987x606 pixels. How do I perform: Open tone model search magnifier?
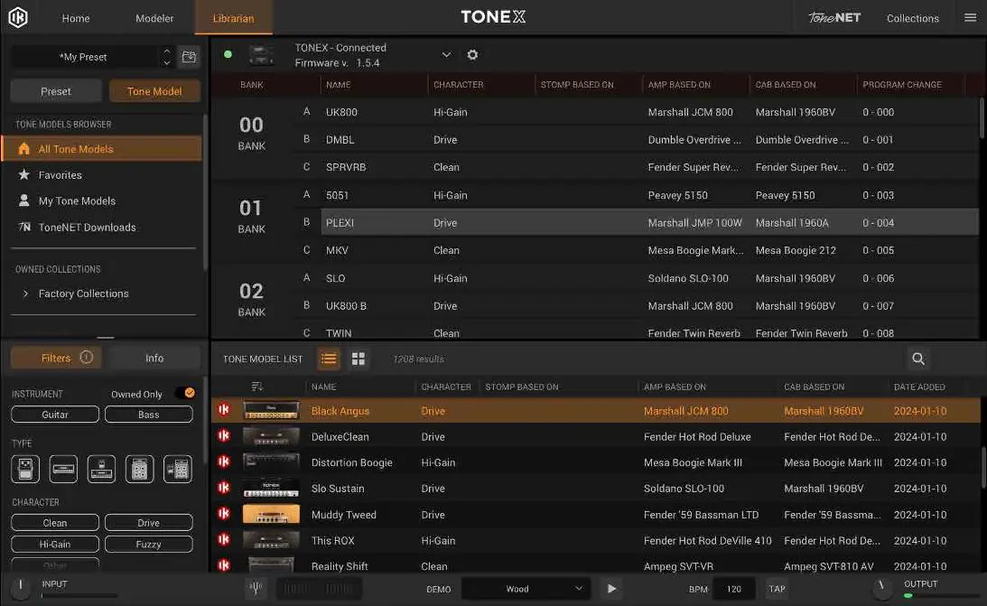pyautogui.click(x=918, y=359)
